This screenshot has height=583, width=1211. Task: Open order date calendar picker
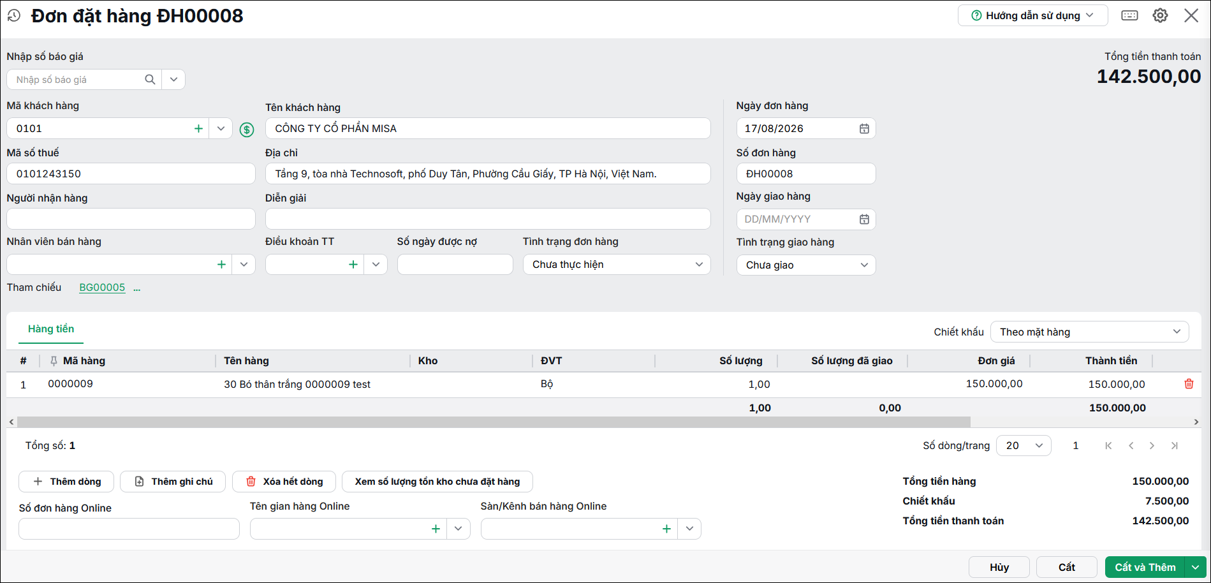[x=864, y=128]
